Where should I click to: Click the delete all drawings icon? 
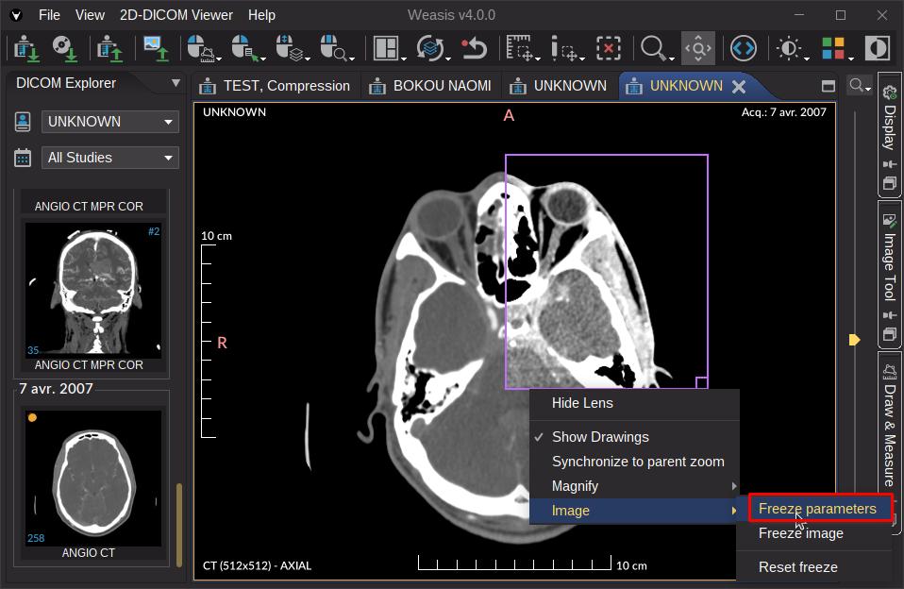click(609, 48)
